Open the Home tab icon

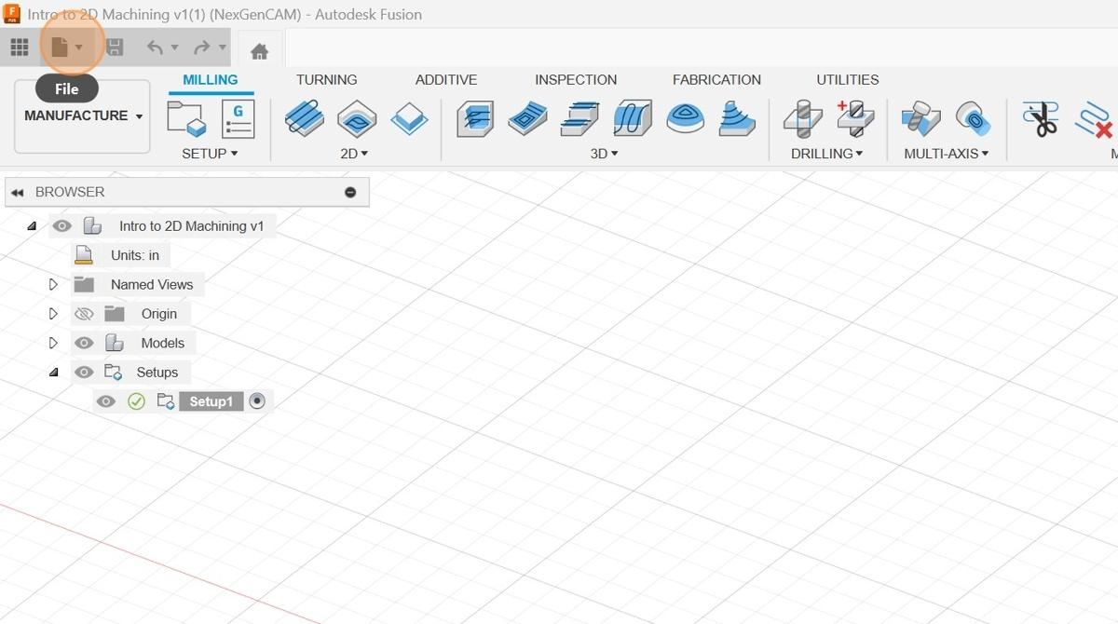tap(260, 51)
